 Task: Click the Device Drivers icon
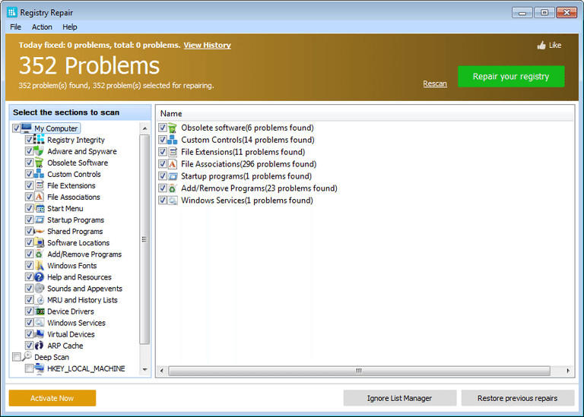click(x=39, y=311)
